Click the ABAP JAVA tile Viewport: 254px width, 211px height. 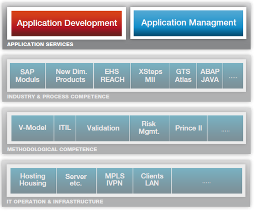tap(210, 76)
